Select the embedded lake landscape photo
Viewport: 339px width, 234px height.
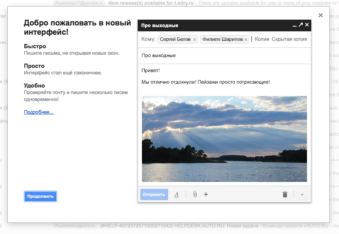point(224,139)
